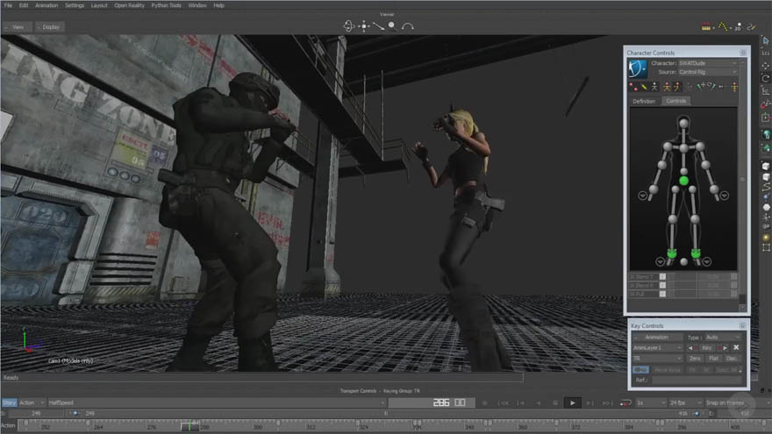Click the Zero button in Key Controls
Image resolution: width=772 pixels, height=434 pixels.
pos(695,359)
